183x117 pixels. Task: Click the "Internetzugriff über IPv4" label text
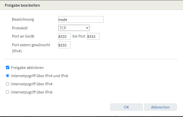[x=32, y=84]
